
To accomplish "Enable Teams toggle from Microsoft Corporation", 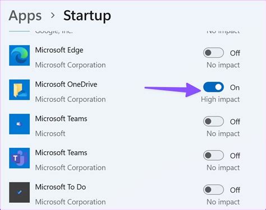I will click(x=213, y=156).
